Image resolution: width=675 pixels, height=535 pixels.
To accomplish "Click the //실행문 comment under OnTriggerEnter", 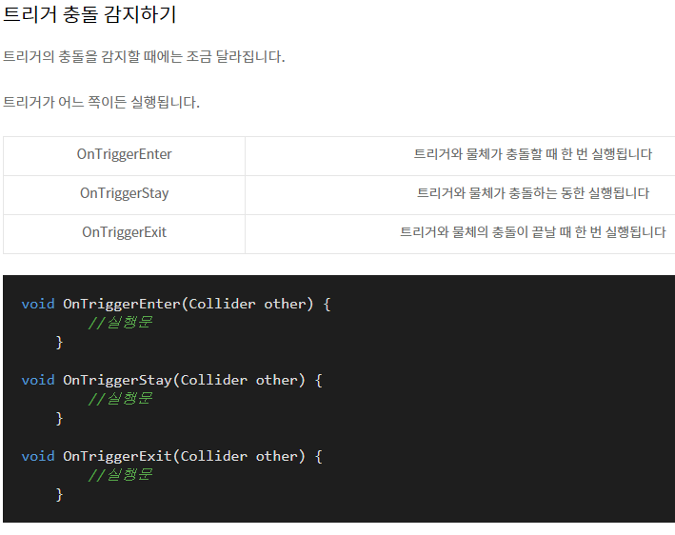I will click(x=120, y=323).
